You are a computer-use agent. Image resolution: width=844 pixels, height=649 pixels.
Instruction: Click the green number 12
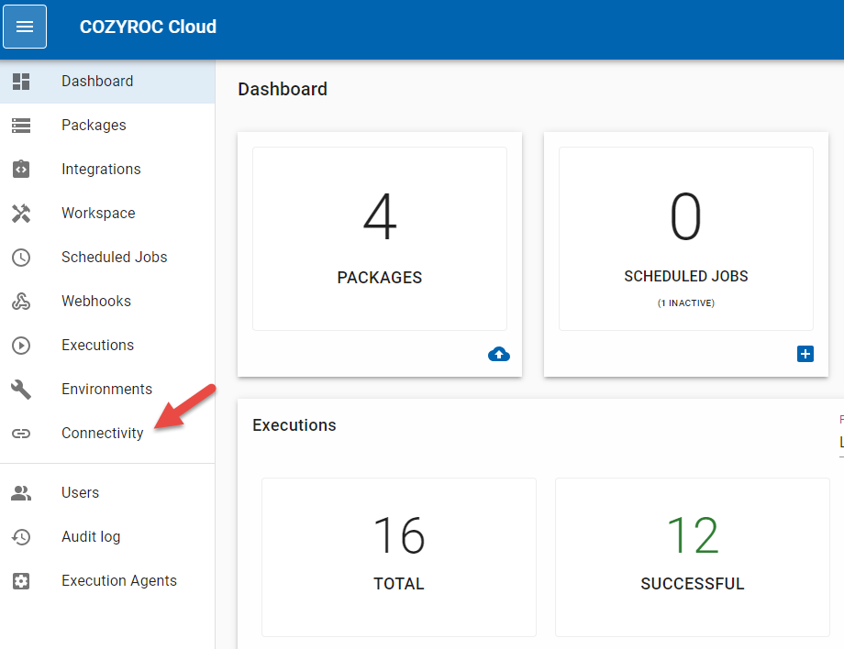pos(693,535)
